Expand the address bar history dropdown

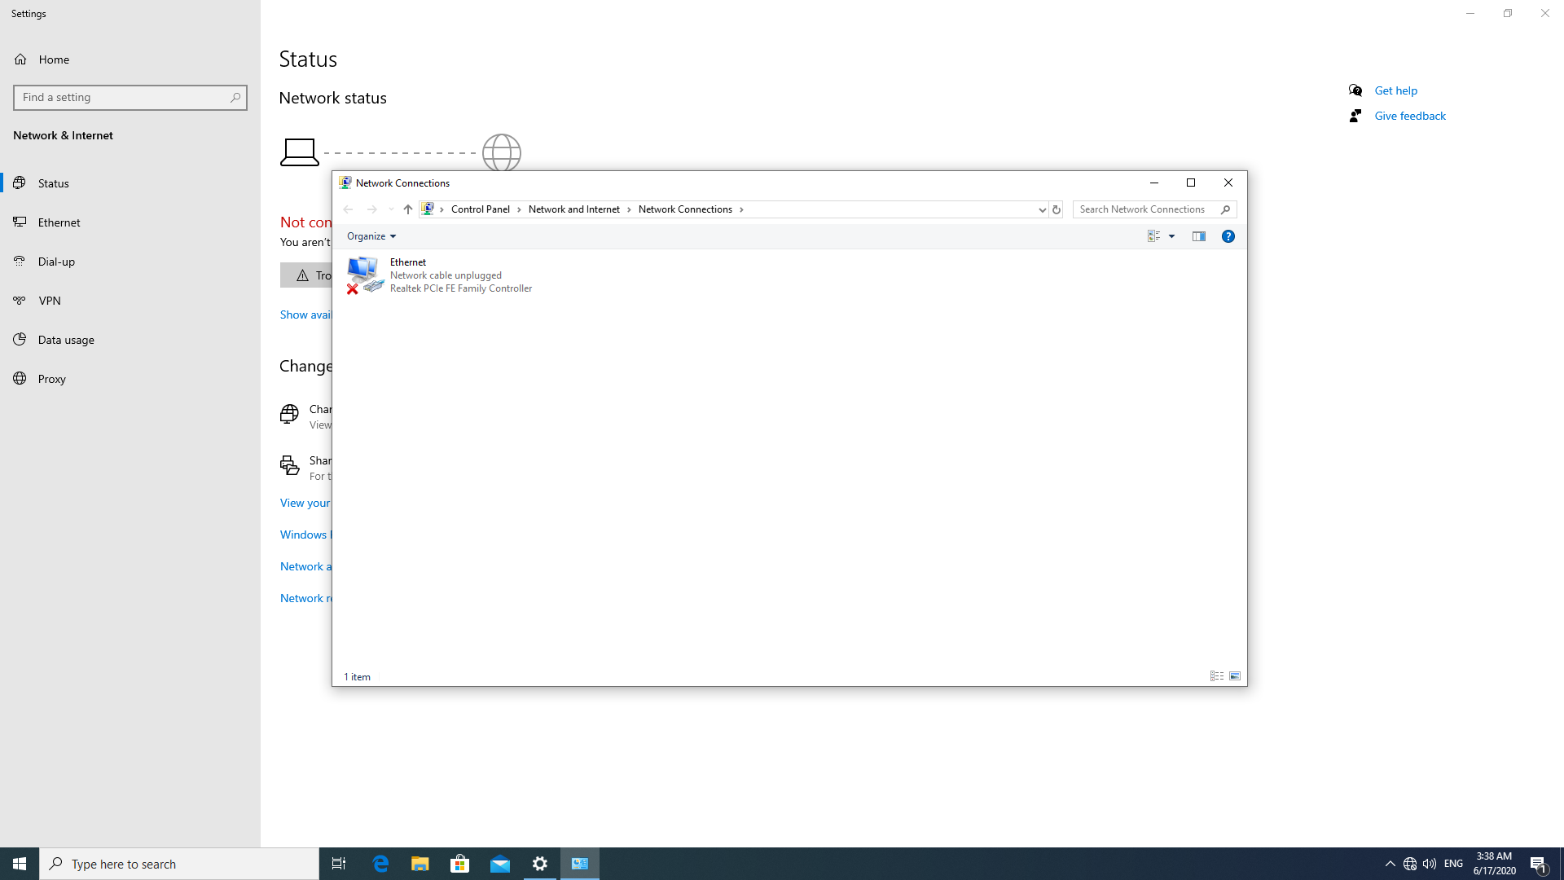[x=1042, y=209]
